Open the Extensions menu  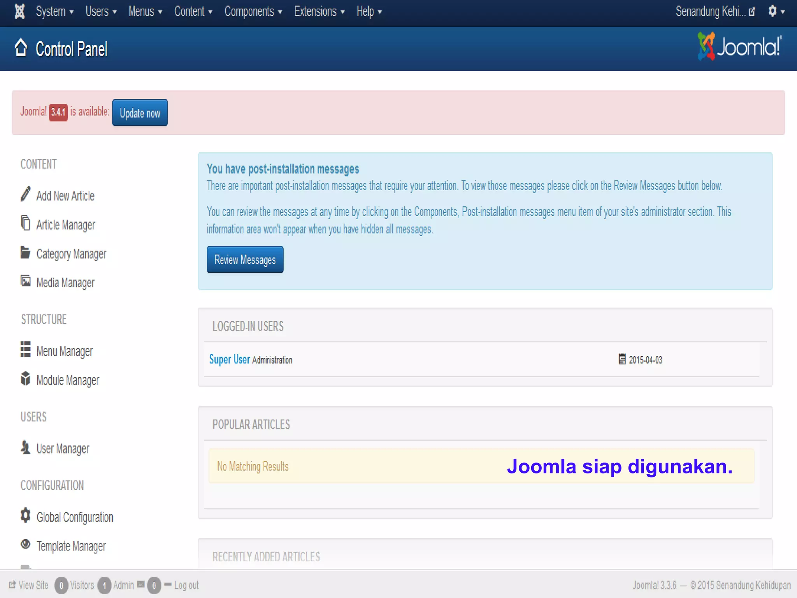tap(319, 12)
